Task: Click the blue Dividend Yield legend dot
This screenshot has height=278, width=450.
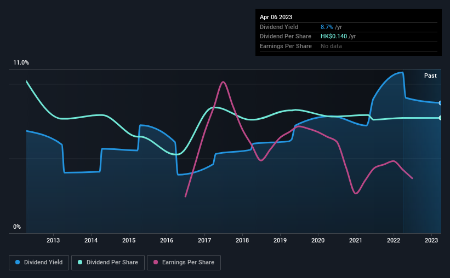Action: (18, 262)
